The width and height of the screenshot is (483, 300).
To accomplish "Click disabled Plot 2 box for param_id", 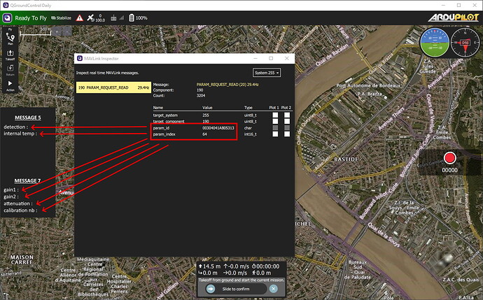I will click(287, 128).
